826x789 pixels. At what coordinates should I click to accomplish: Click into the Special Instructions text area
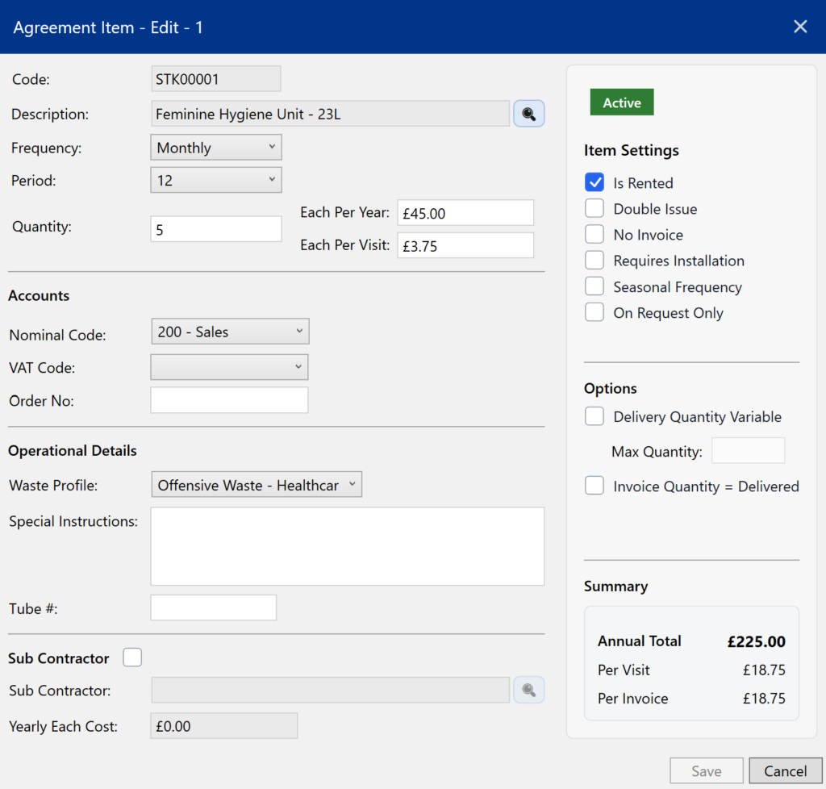coord(347,546)
